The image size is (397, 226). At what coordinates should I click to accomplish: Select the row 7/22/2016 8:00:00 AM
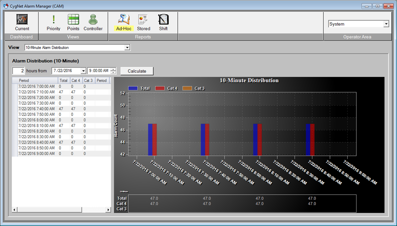tap(62, 120)
